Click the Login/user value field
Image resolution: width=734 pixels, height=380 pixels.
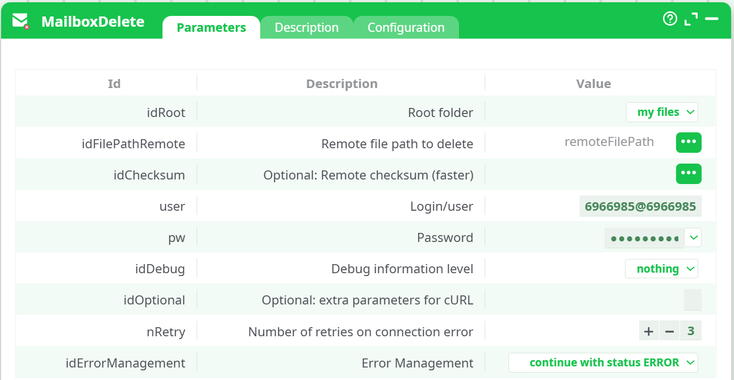coord(640,206)
